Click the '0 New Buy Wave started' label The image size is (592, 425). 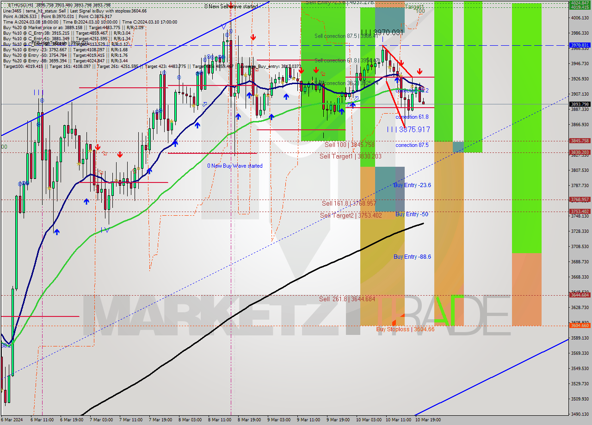pyautogui.click(x=234, y=166)
